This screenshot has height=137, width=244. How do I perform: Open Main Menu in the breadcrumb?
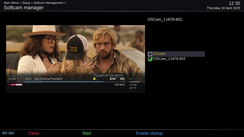11,3
